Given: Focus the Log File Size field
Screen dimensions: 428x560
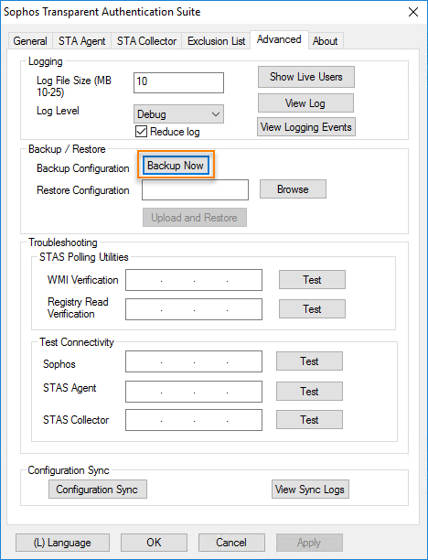Looking at the screenshot, I should tap(178, 82).
